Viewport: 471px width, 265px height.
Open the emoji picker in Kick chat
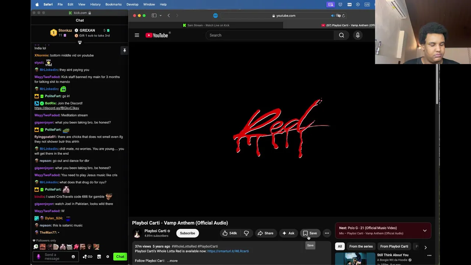tap(73, 257)
